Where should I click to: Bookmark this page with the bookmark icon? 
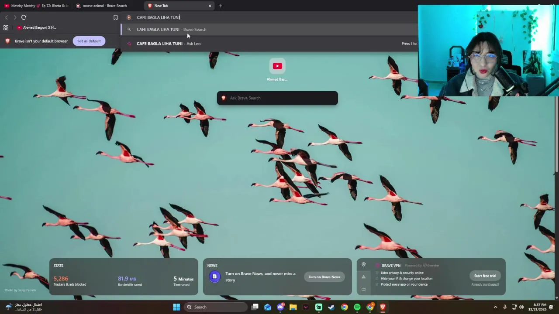click(115, 17)
